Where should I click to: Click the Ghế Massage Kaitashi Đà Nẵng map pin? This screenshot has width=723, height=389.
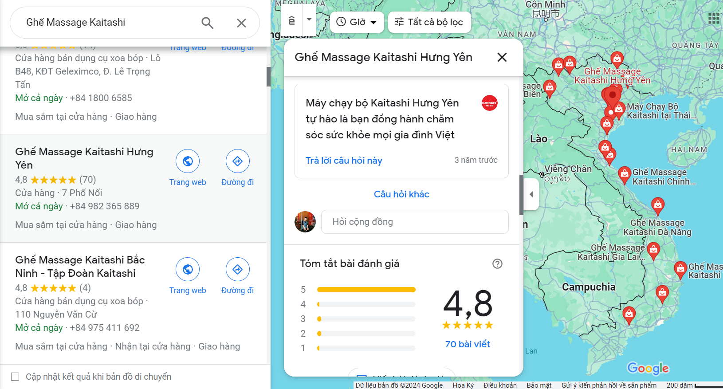[658, 206]
